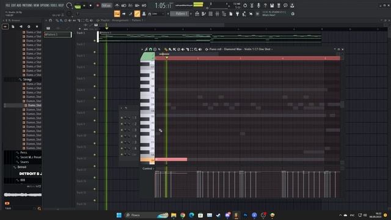Select piano roll slice tool
391x220 pixels.
point(188,50)
